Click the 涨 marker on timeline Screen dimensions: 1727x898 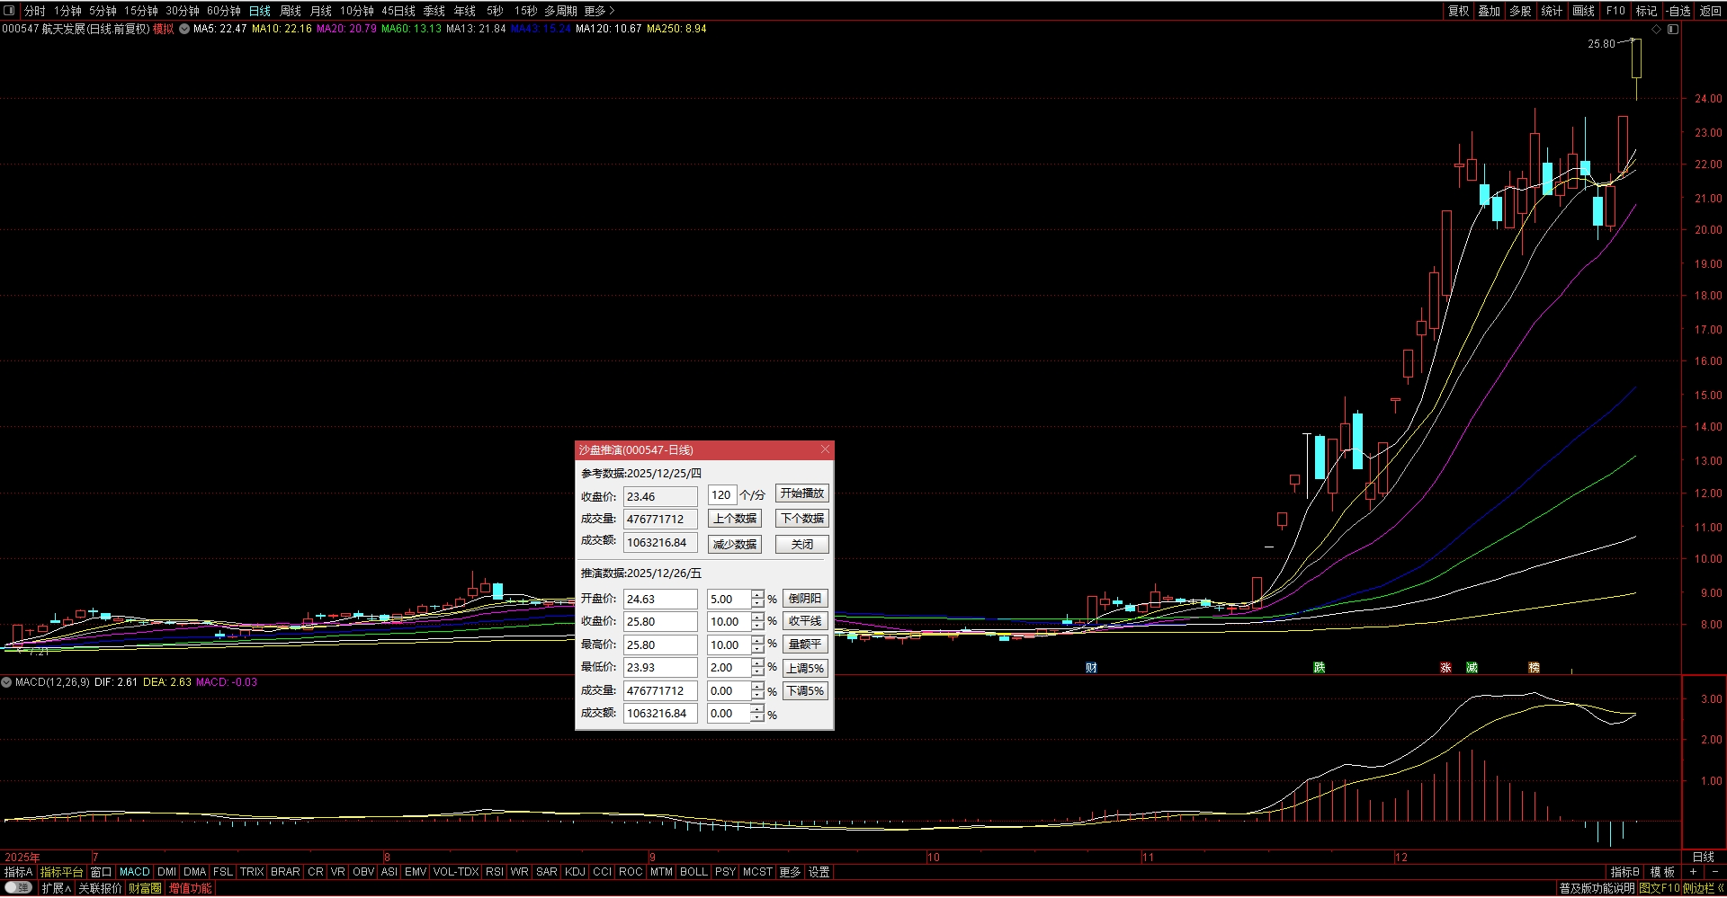point(1445,667)
